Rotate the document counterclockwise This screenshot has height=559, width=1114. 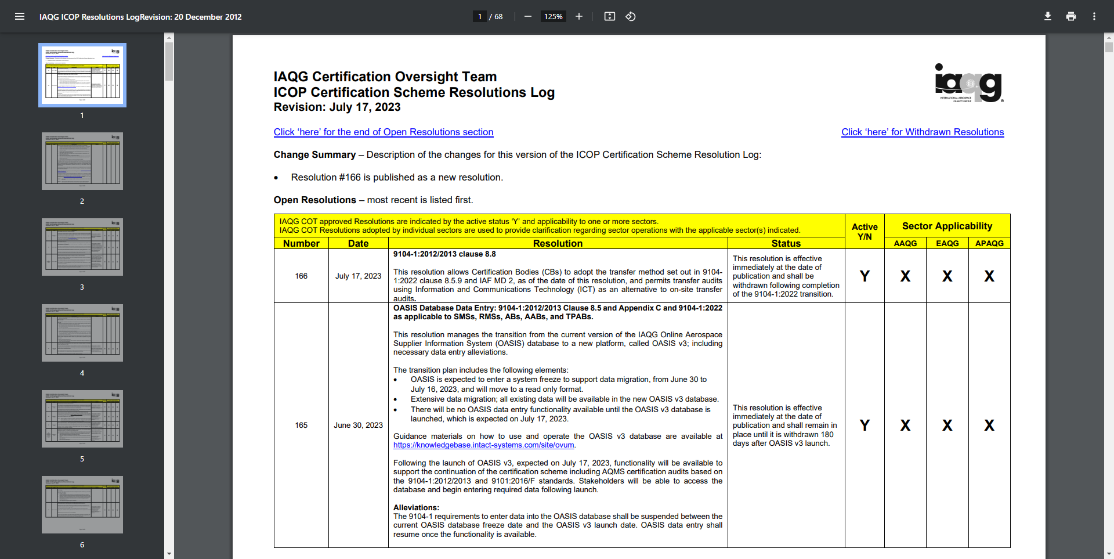click(631, 16)
